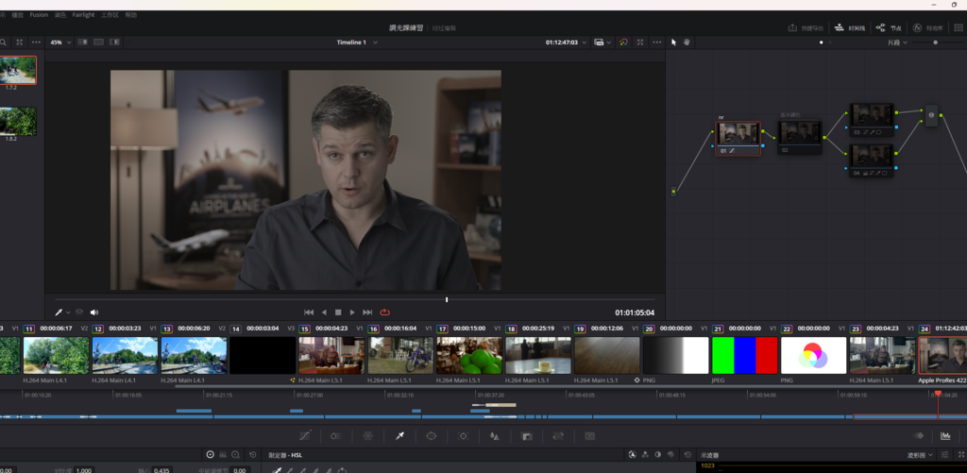
Task: Toggle the 节点 panel button
Action: pyautogui.click(x=890, y=27)
